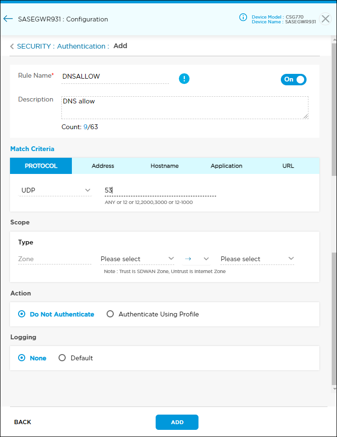
Task: Open the device info tooltip icon
Action: point(243,17)
